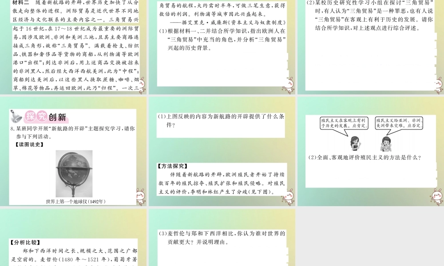Open the slide asking about 麦哲伦与郑和
Viewport: 444px width, 266px height.
pos(222,238)
